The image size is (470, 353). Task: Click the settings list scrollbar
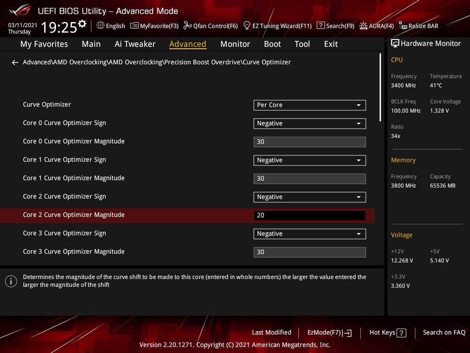(380, 87)
